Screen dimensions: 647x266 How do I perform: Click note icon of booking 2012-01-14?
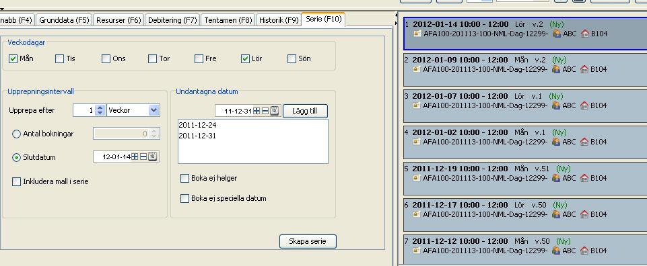point(417,34)
